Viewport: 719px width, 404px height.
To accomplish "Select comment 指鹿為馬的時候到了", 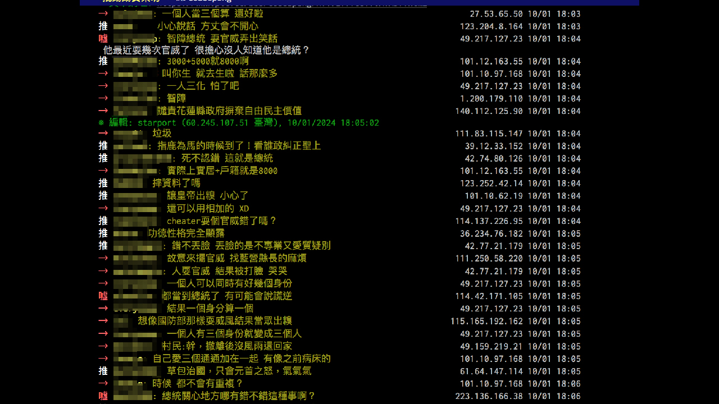I will tap(239, 146).
